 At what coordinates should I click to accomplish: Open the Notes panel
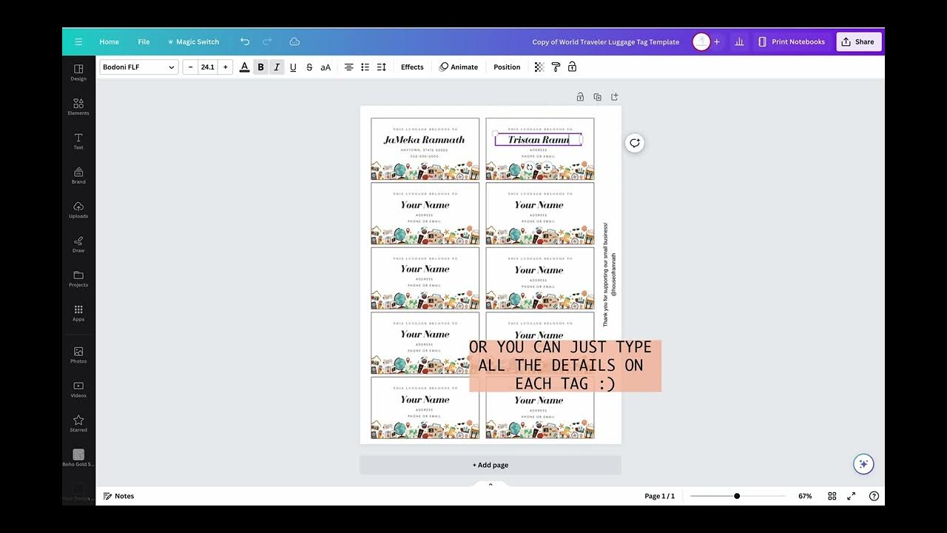pyautogui.click(x=118, y=496)
